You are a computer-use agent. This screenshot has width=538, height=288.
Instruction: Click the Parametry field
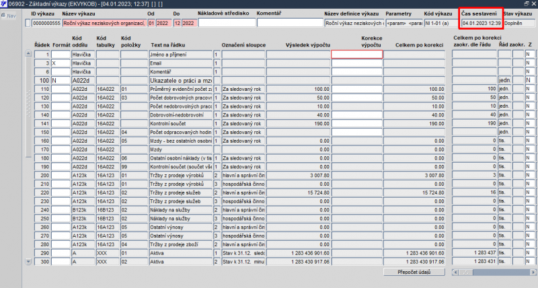405,24
